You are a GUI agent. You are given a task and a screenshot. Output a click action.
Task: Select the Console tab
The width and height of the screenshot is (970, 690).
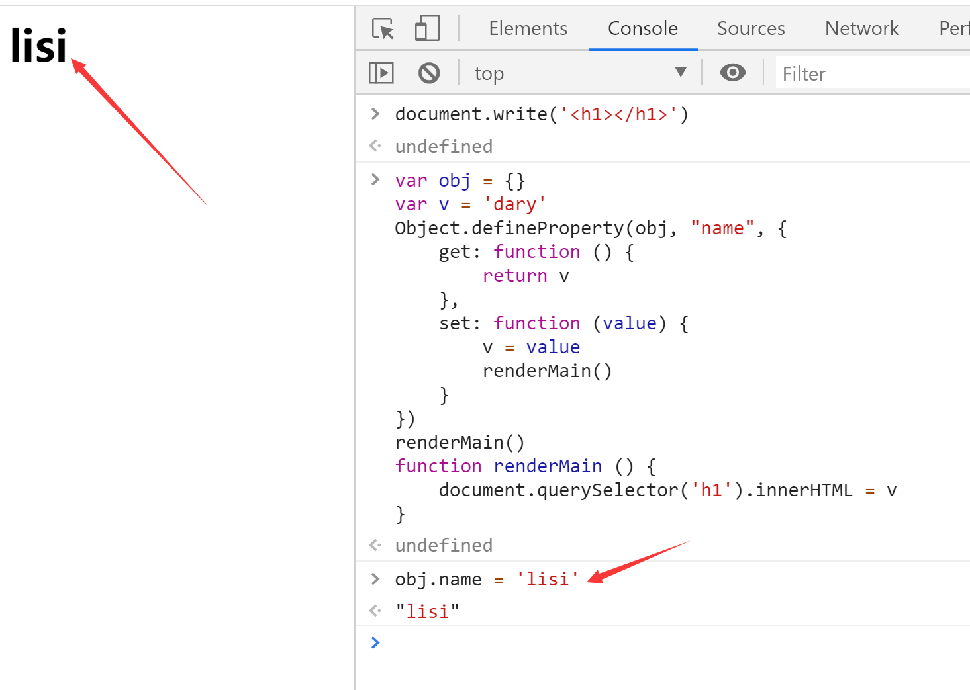tap(642, 28)
